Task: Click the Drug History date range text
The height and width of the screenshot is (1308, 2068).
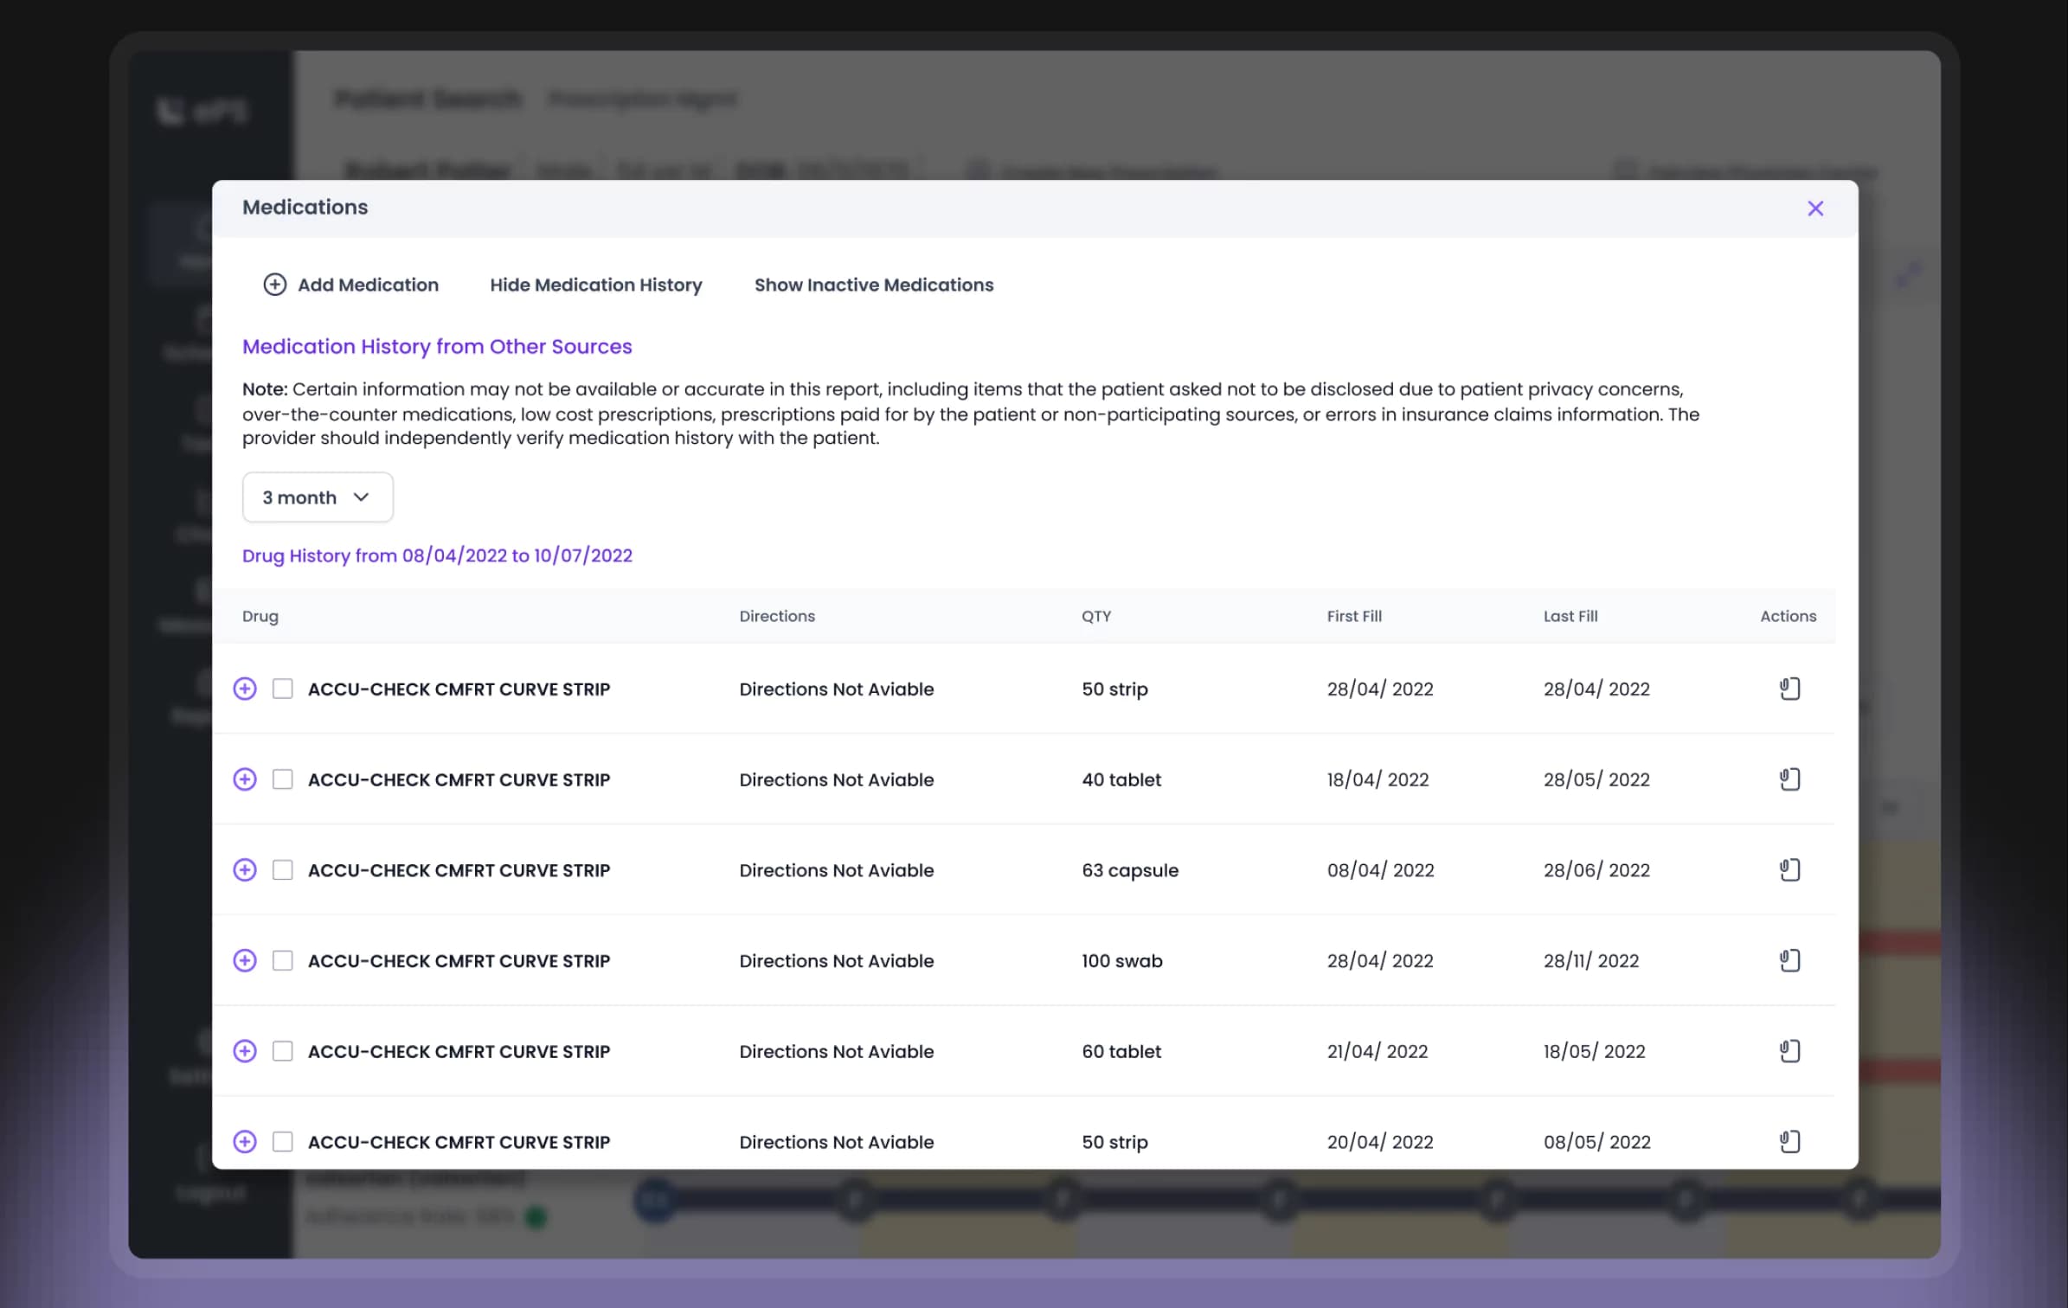Action: pyautogui.click(x=437, y=555)
